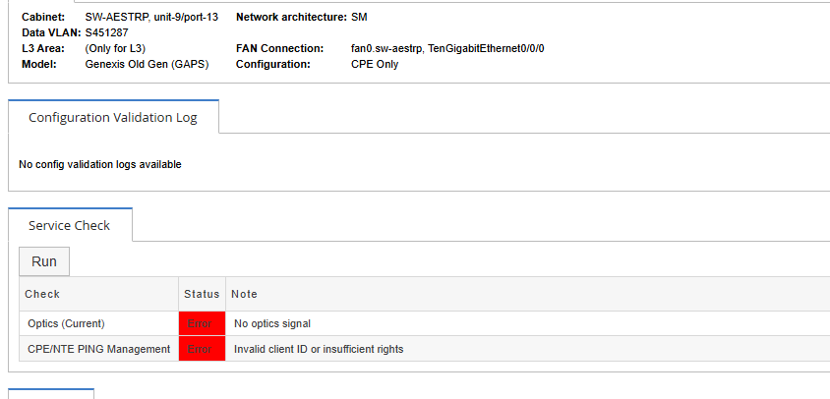Click the FAN Connection value fan0.sw-aestrp
This screenshot has width=830, height=399.
pos(447,48)
